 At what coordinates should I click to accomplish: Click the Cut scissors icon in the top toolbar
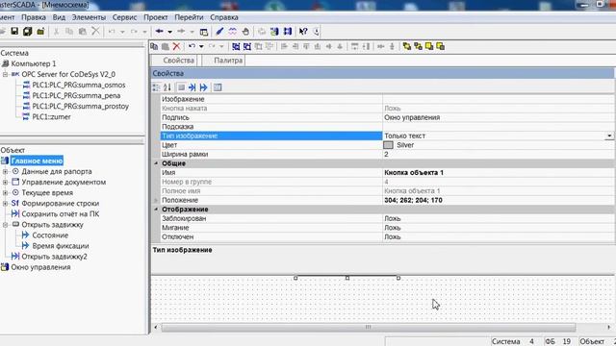pos(56,32)
